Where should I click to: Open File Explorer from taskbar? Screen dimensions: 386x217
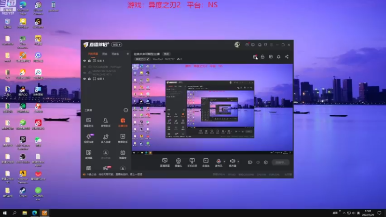(x=25, y=213)
